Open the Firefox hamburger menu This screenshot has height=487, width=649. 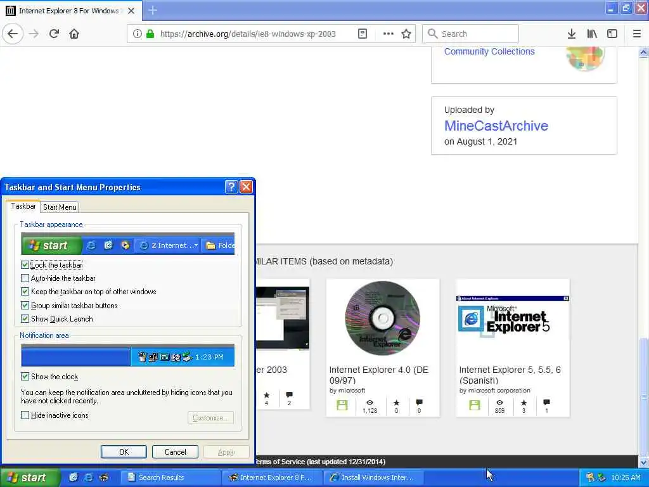pos(637,34)
